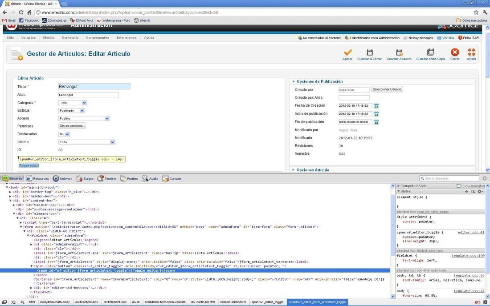Switch to the Profiles devtools tab
The height and width of the screenshot is (306, 490).
129,179
